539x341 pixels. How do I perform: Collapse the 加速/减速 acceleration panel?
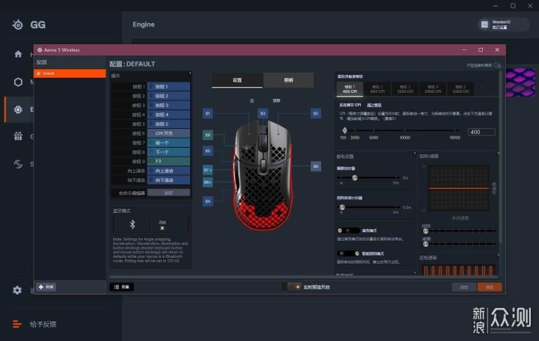pos(498,153)
